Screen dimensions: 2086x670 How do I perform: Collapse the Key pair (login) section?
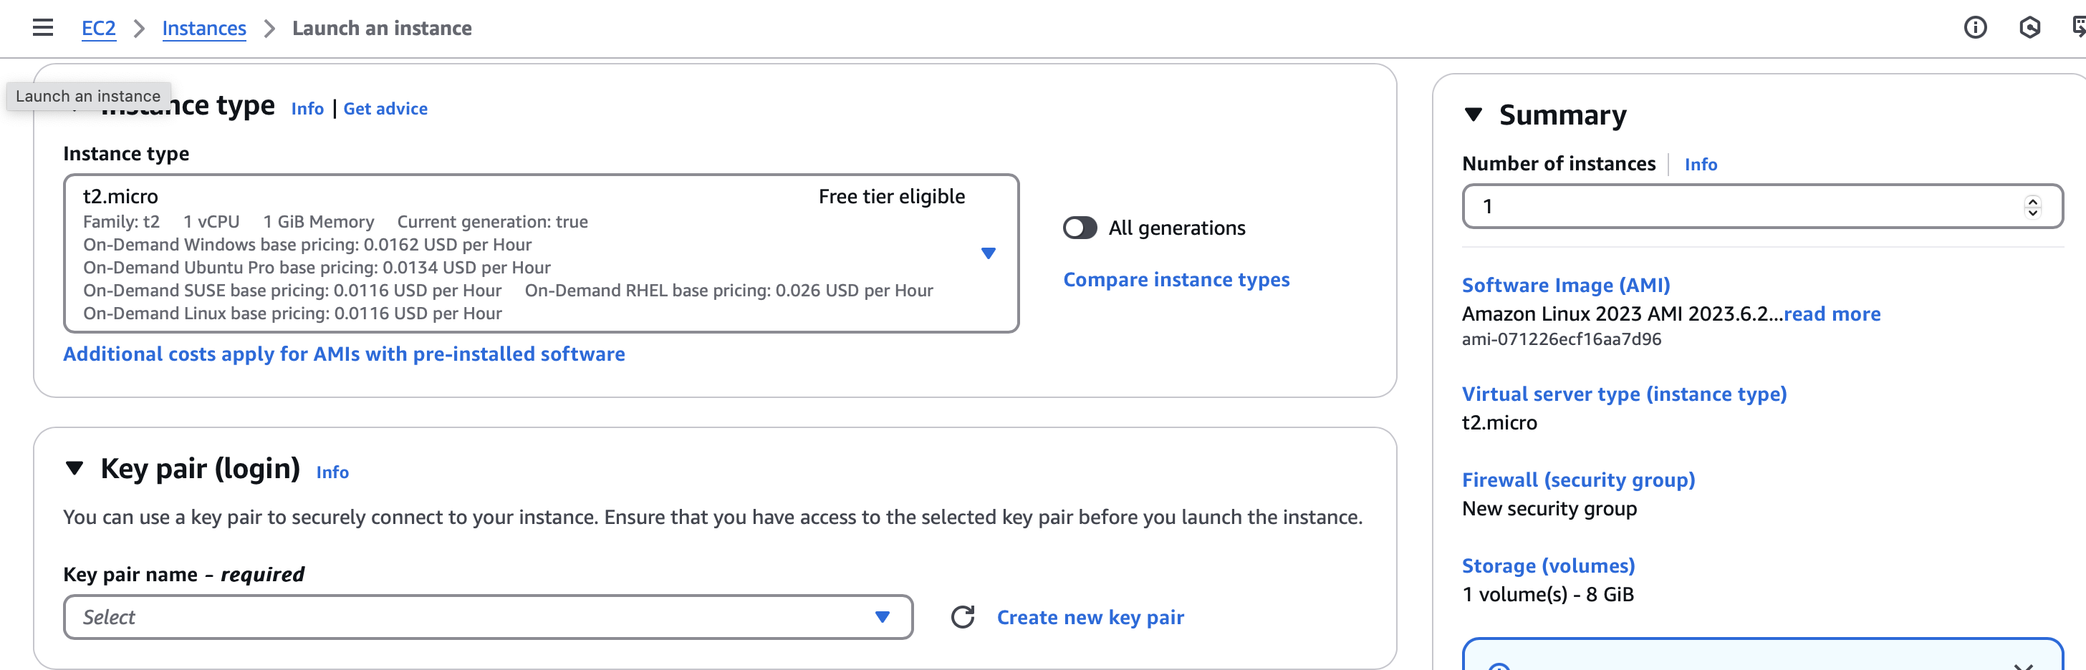pyautogui.click(x=74, y=469)
